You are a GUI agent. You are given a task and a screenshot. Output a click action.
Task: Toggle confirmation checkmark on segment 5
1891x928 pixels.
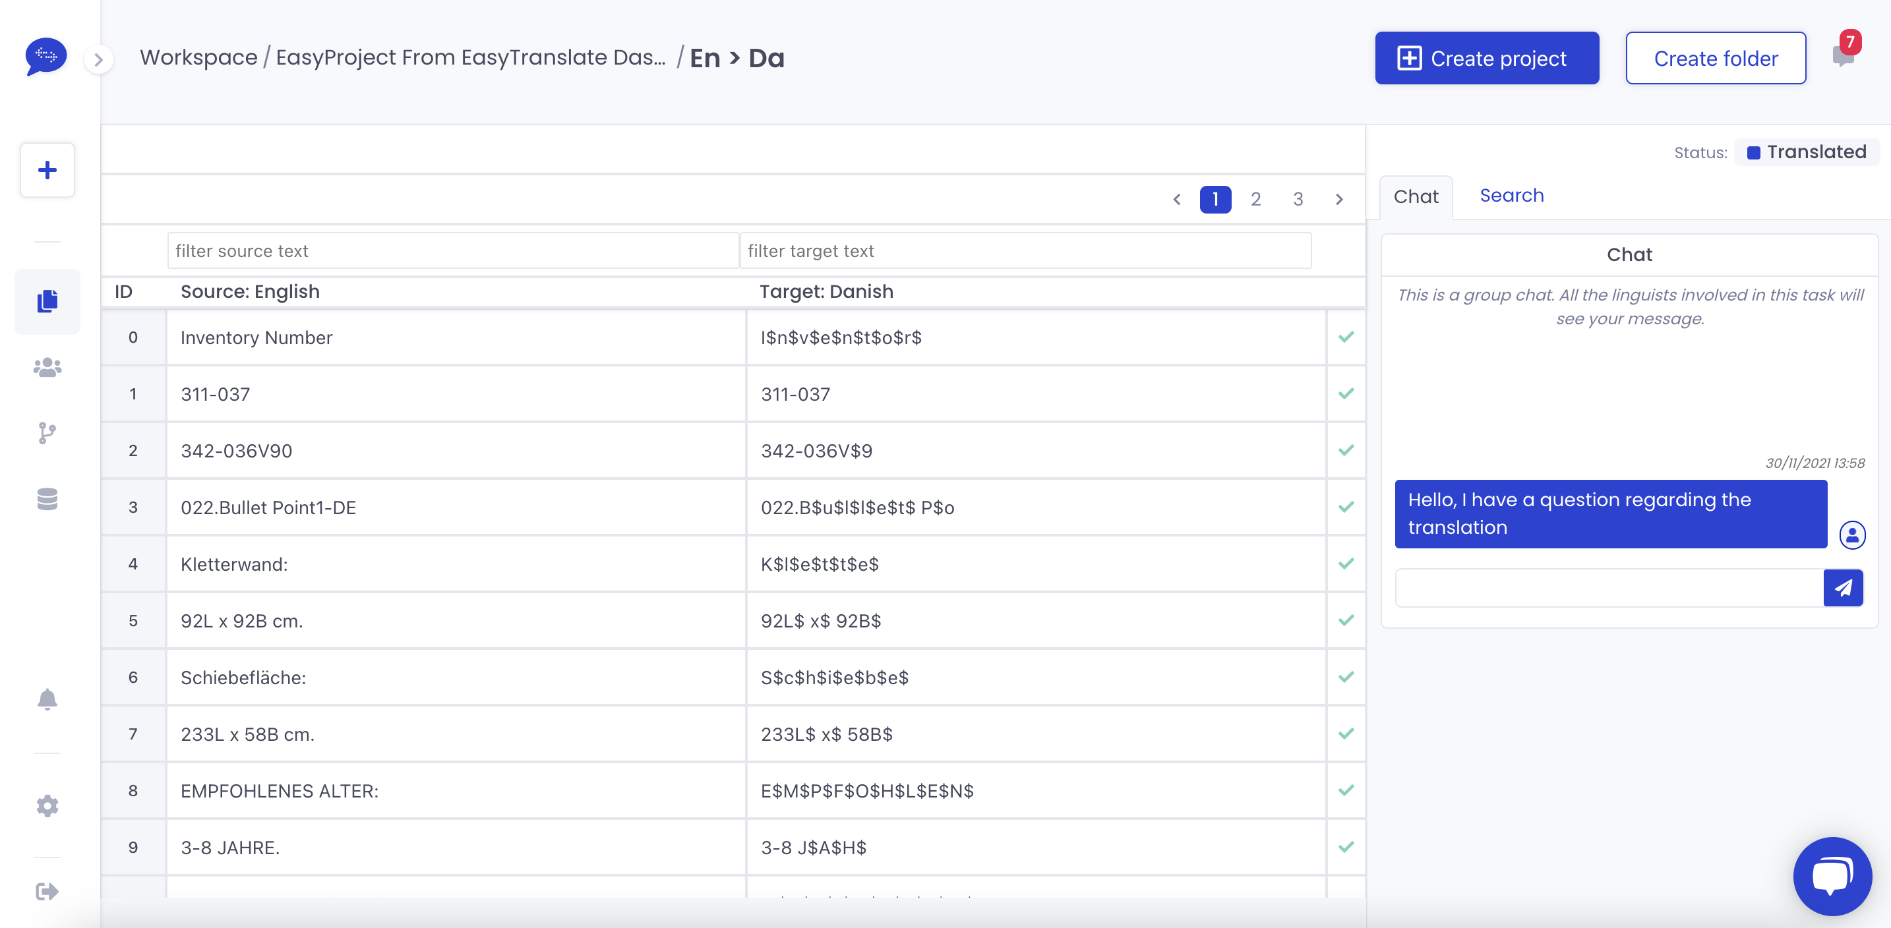pyautogui.click(x=1346, y=620)
